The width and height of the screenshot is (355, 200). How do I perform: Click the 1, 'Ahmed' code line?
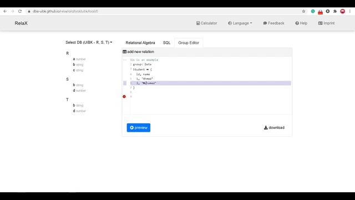[x=144, y=79]
